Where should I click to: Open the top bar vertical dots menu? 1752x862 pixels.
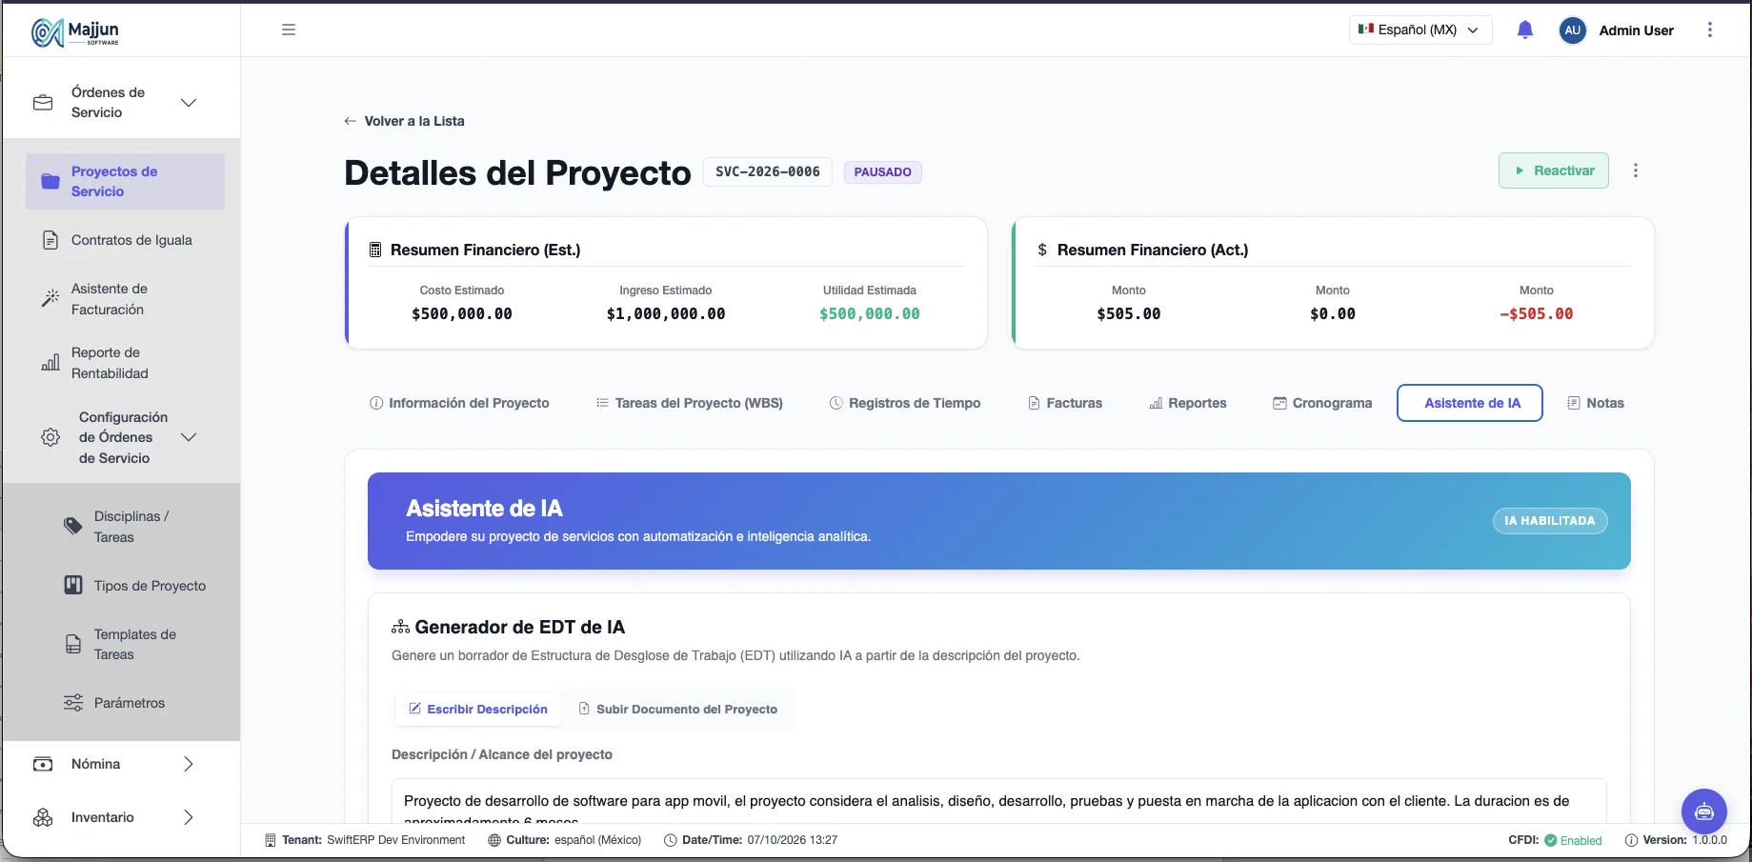(1709, 30)
